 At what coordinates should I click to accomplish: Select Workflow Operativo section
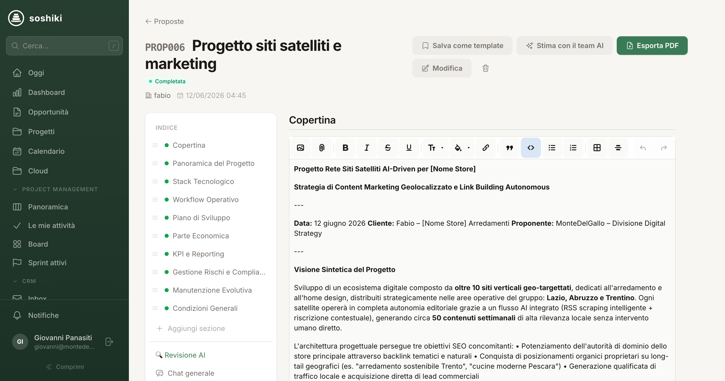205,200
